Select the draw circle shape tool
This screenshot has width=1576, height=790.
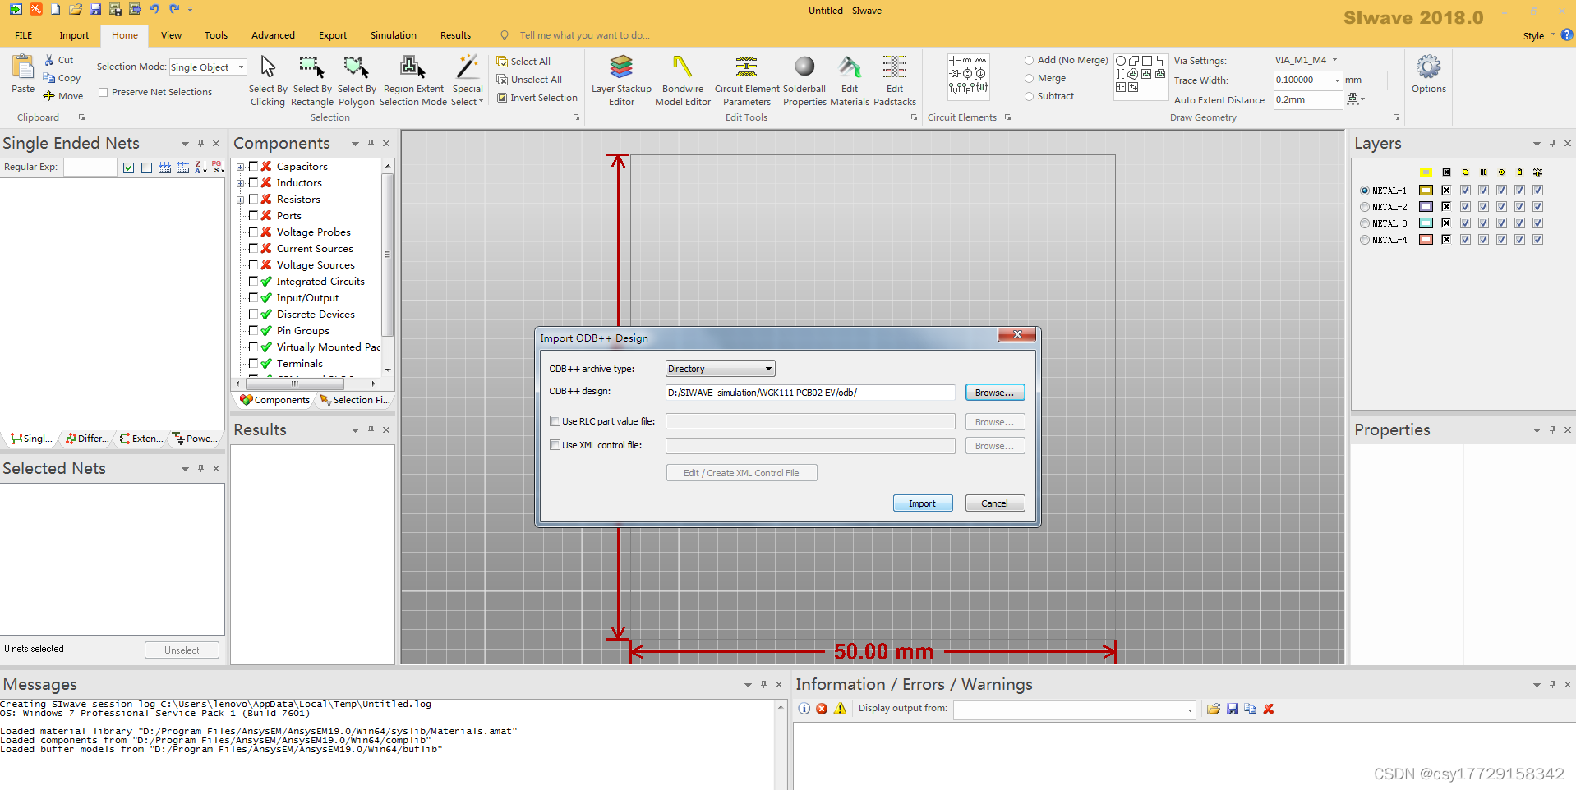1121,61
